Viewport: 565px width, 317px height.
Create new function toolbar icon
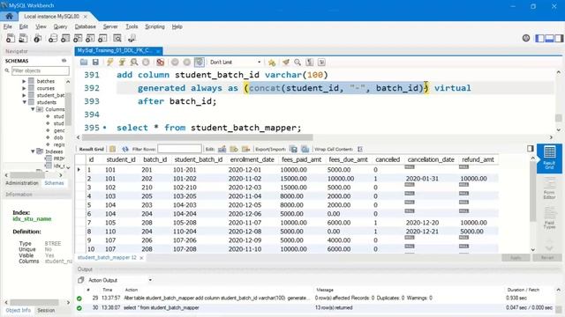[102, 38]
